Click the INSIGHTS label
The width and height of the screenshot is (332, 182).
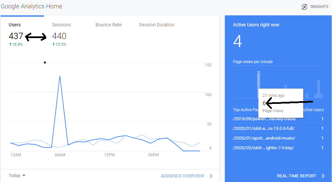coord(319,7)
